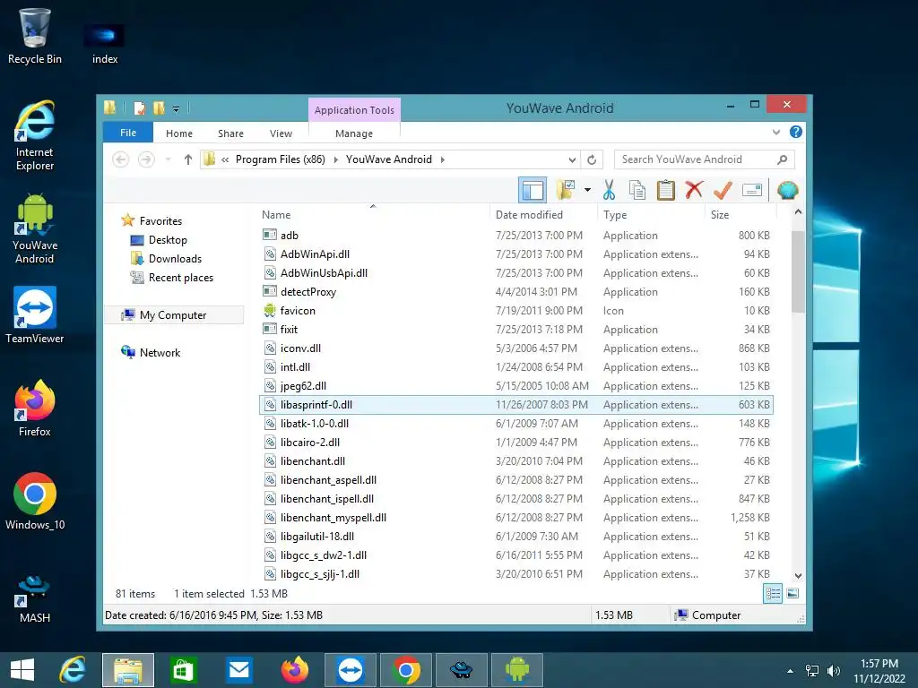Viewport: 918px width, 688px height.
Task: Click the file list vertical scrollbar thumb
Action: click(798, 271)
